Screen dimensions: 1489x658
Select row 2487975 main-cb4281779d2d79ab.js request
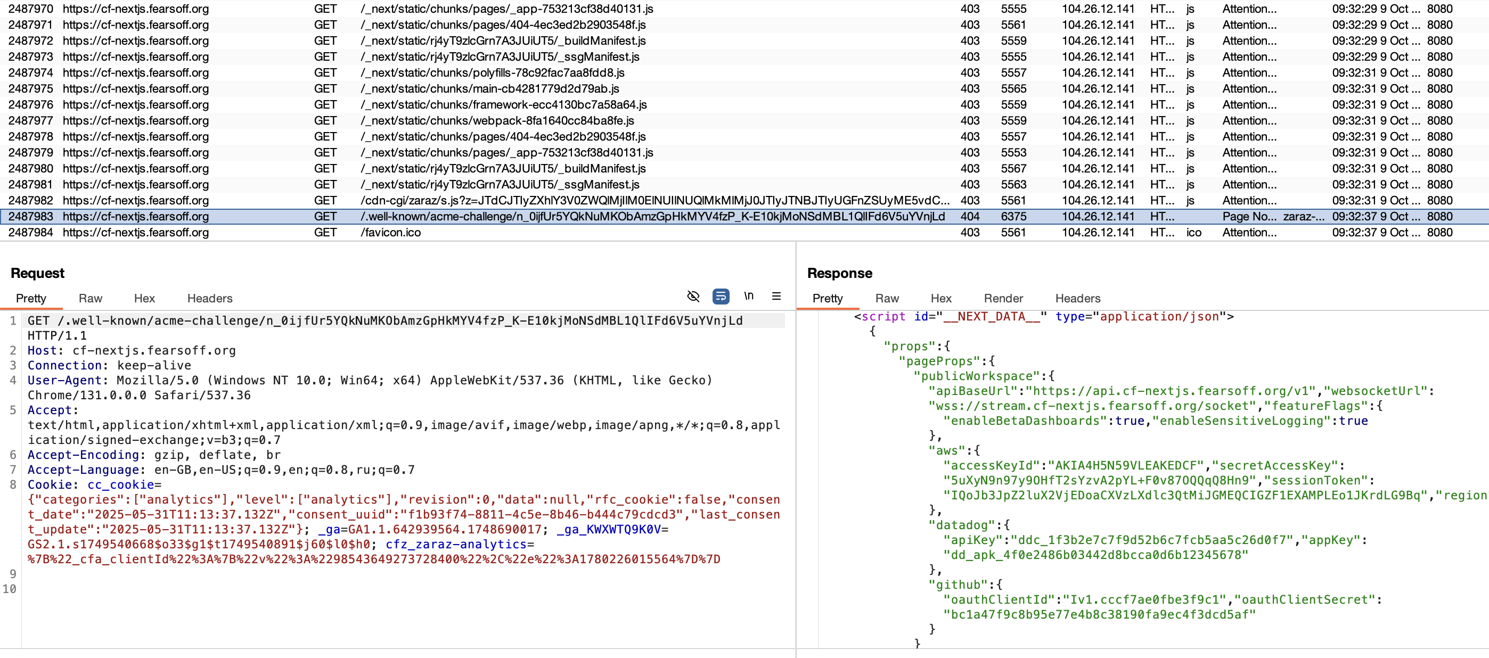coord(489,88)
